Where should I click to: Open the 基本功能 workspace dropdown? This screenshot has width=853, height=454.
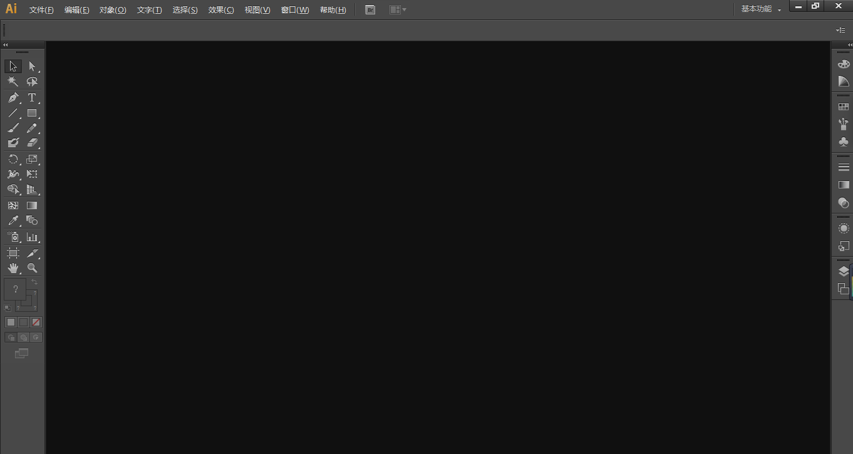click(x=761, y=9)
